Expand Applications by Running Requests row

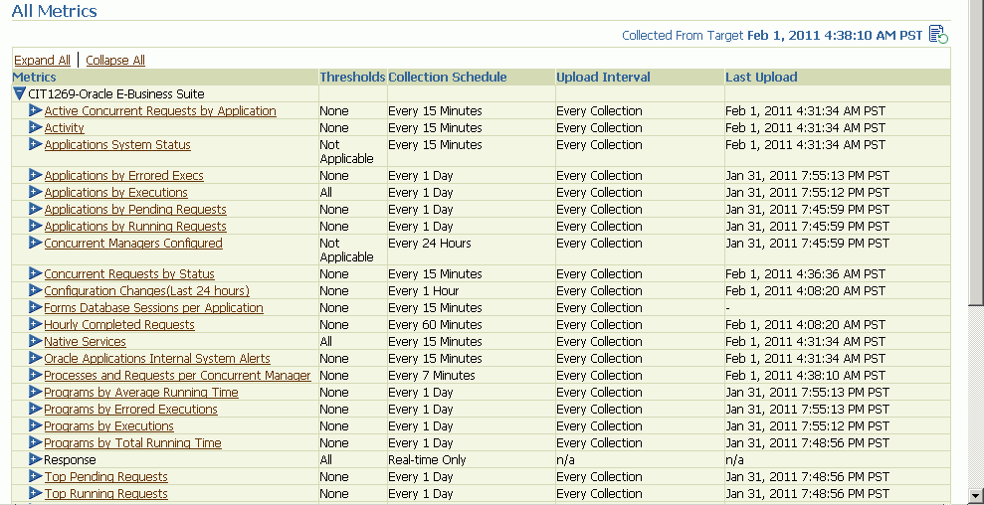pyautogui.click(x=36, y=226)
